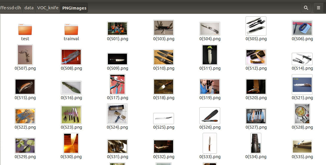
Task: Click the file name label 0(533).png
Action: click(x=210, y=157)
